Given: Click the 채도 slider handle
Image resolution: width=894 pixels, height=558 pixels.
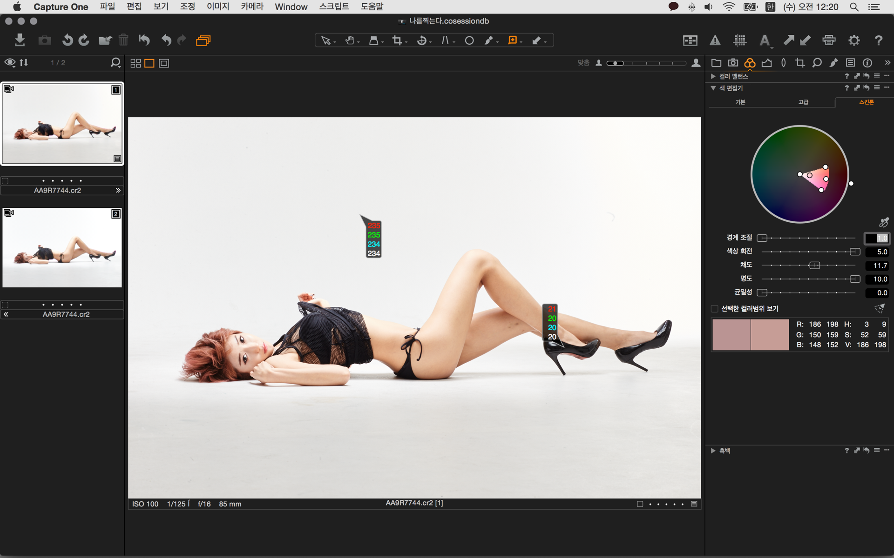Looking at the screenshot, I should click(814, 266).
